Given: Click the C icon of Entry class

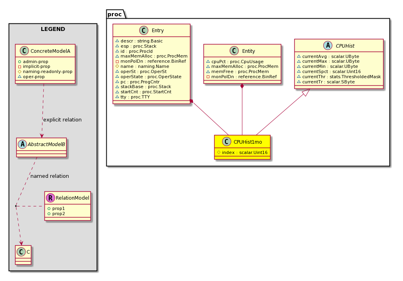Looking at the screenshot, I should (x=144, y=30).
